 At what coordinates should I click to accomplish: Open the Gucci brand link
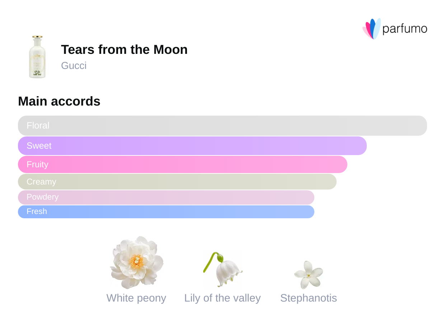click(74, 66)
